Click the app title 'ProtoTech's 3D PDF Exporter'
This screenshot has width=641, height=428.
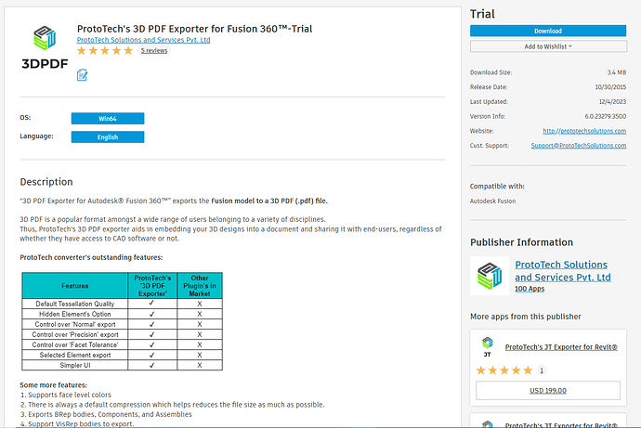[x=194, y=29]
